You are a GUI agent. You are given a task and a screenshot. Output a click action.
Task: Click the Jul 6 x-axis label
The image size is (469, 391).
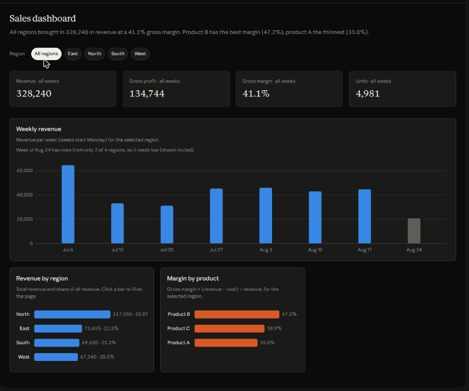[68, 250]
